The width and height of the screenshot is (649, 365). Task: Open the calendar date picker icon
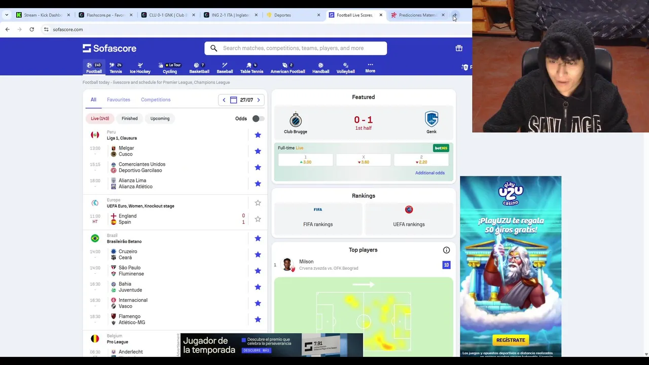(x=233, y=100)
